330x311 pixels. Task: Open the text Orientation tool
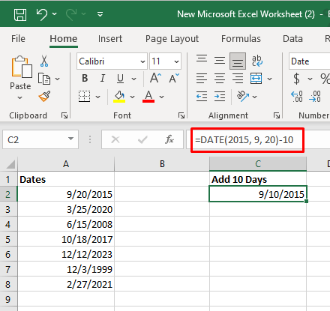click(243, 96)
